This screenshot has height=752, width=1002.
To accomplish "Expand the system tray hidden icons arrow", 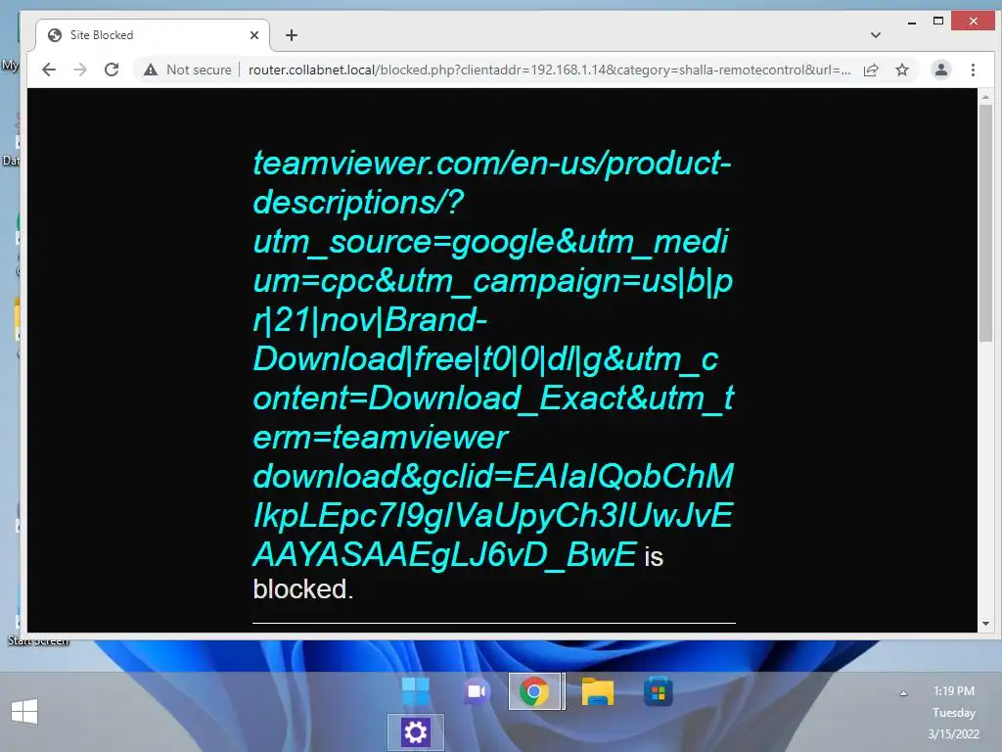I will (x=903, y=693).
